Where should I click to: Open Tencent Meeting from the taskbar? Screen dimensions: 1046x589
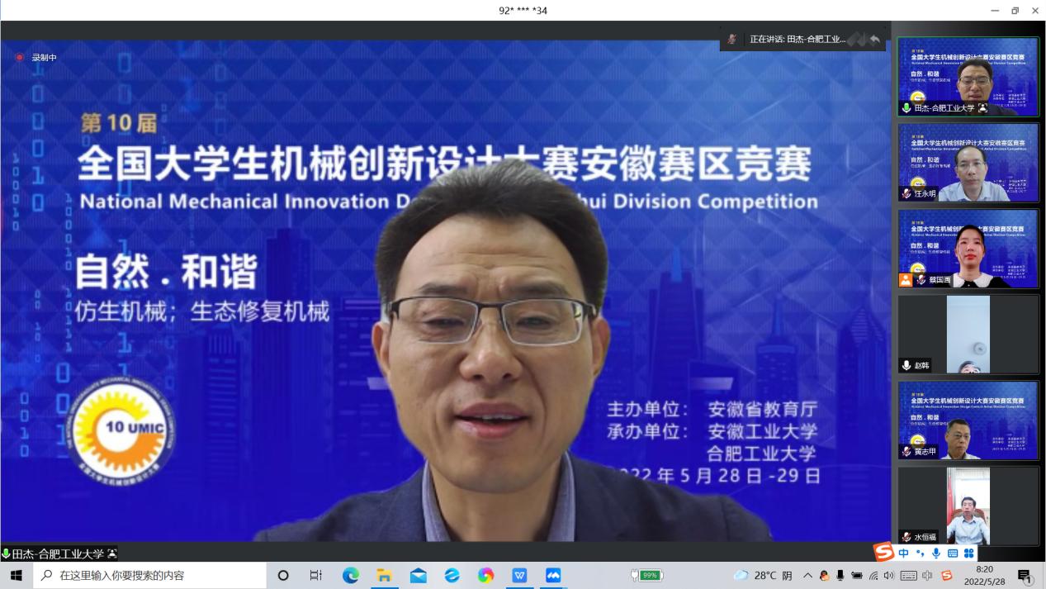(x=553, y=576)
